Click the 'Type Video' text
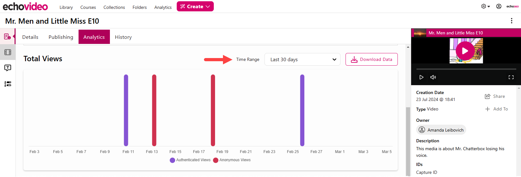The image size is (521, 177). [427, 109]
